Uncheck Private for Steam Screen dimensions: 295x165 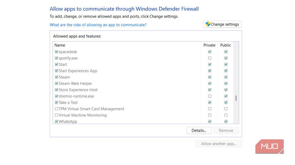click(x=210, y=77)
